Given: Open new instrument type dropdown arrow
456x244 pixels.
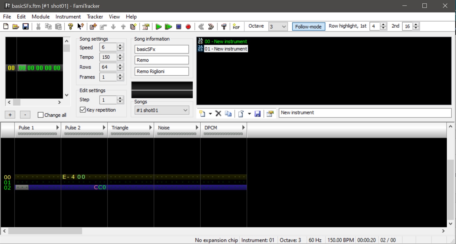Looking at the screenshot, I should tap(210, 114).
